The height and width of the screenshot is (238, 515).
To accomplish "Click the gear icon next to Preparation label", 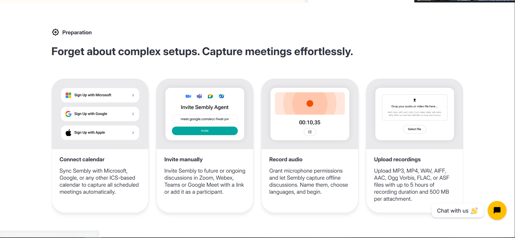I will click(x=55, y=32).
